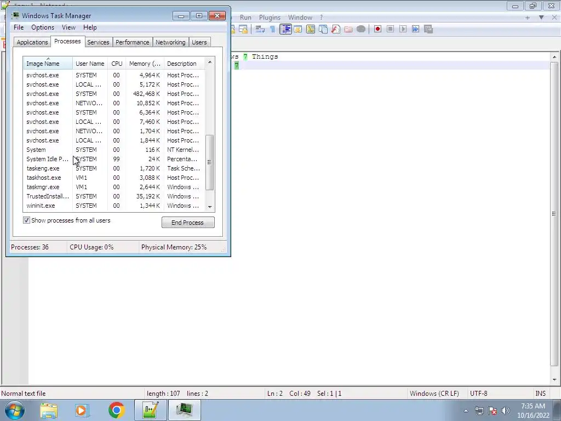Open the File menu in Task Manager

pyautogui.click(x=19, y=27)
